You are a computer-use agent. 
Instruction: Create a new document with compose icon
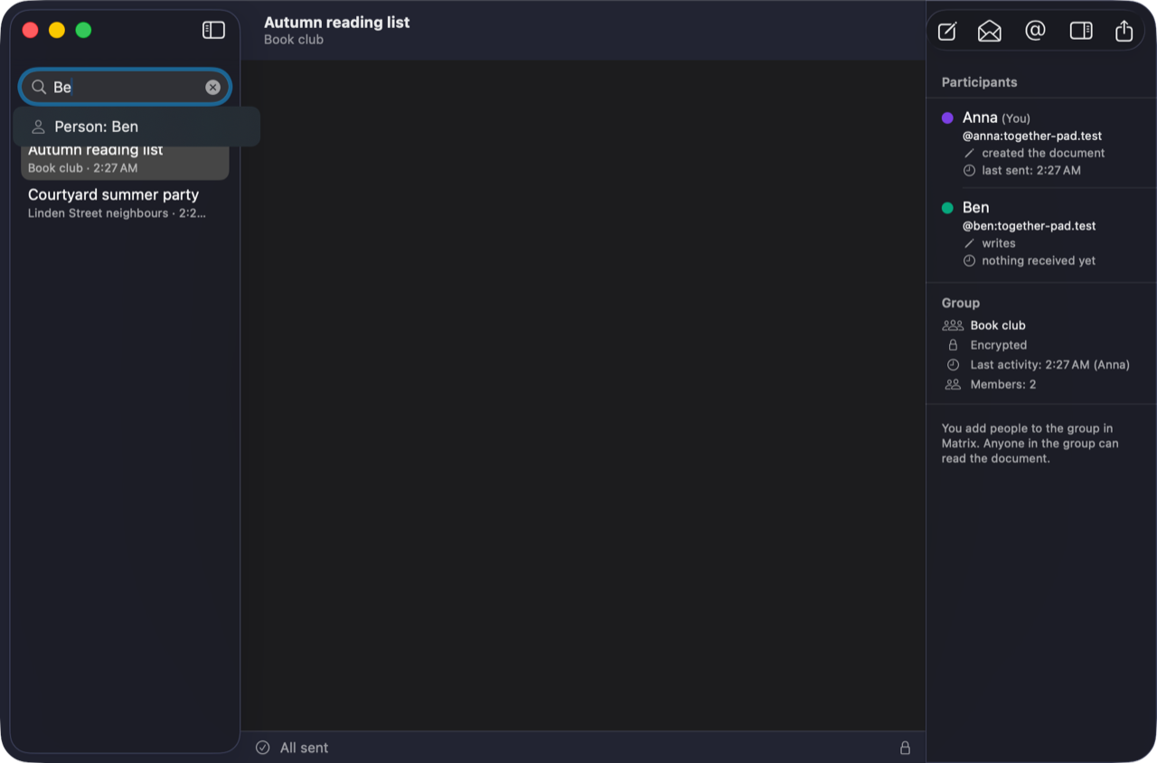tap(947, 32)
